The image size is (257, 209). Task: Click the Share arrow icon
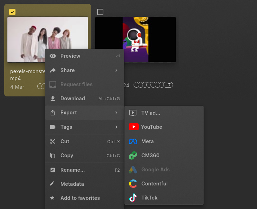point(53,70)
